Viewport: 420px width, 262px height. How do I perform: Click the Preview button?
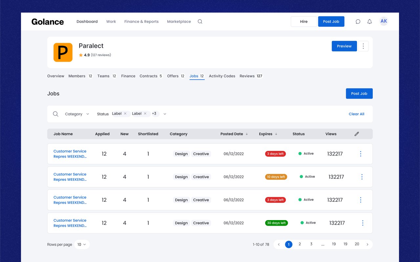[x=344, y=46]
